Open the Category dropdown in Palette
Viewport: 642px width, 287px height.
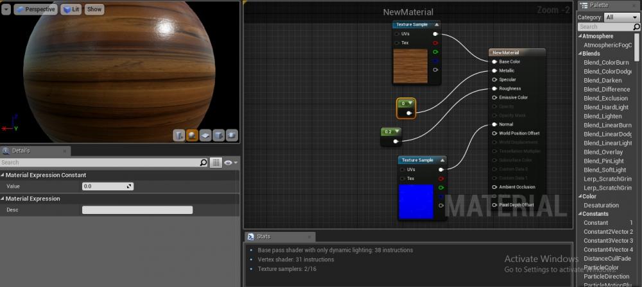(621, 17)
